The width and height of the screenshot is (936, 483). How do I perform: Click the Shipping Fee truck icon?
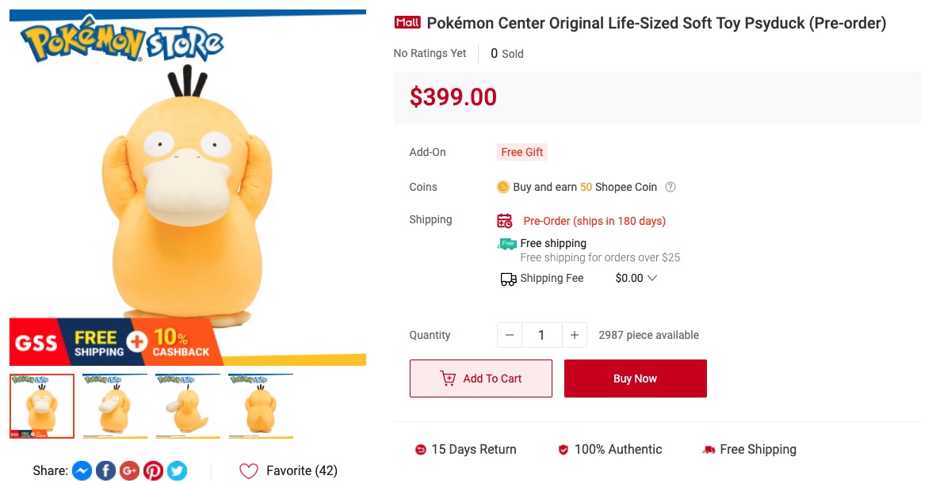(507, 278)
